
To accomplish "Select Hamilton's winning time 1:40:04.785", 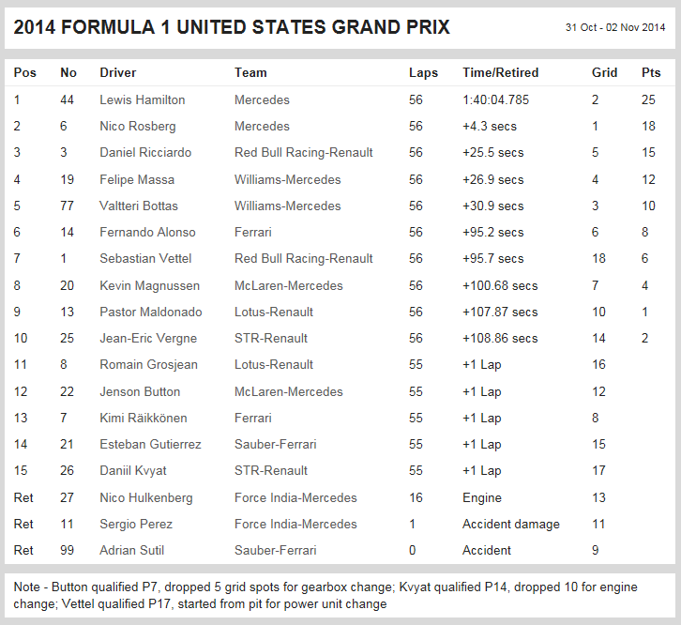I will coord(495,99).
